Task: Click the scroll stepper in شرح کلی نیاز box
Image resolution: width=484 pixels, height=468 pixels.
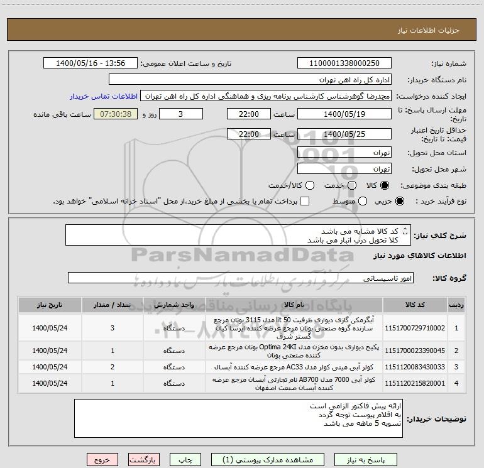Action: pos(405,231)
